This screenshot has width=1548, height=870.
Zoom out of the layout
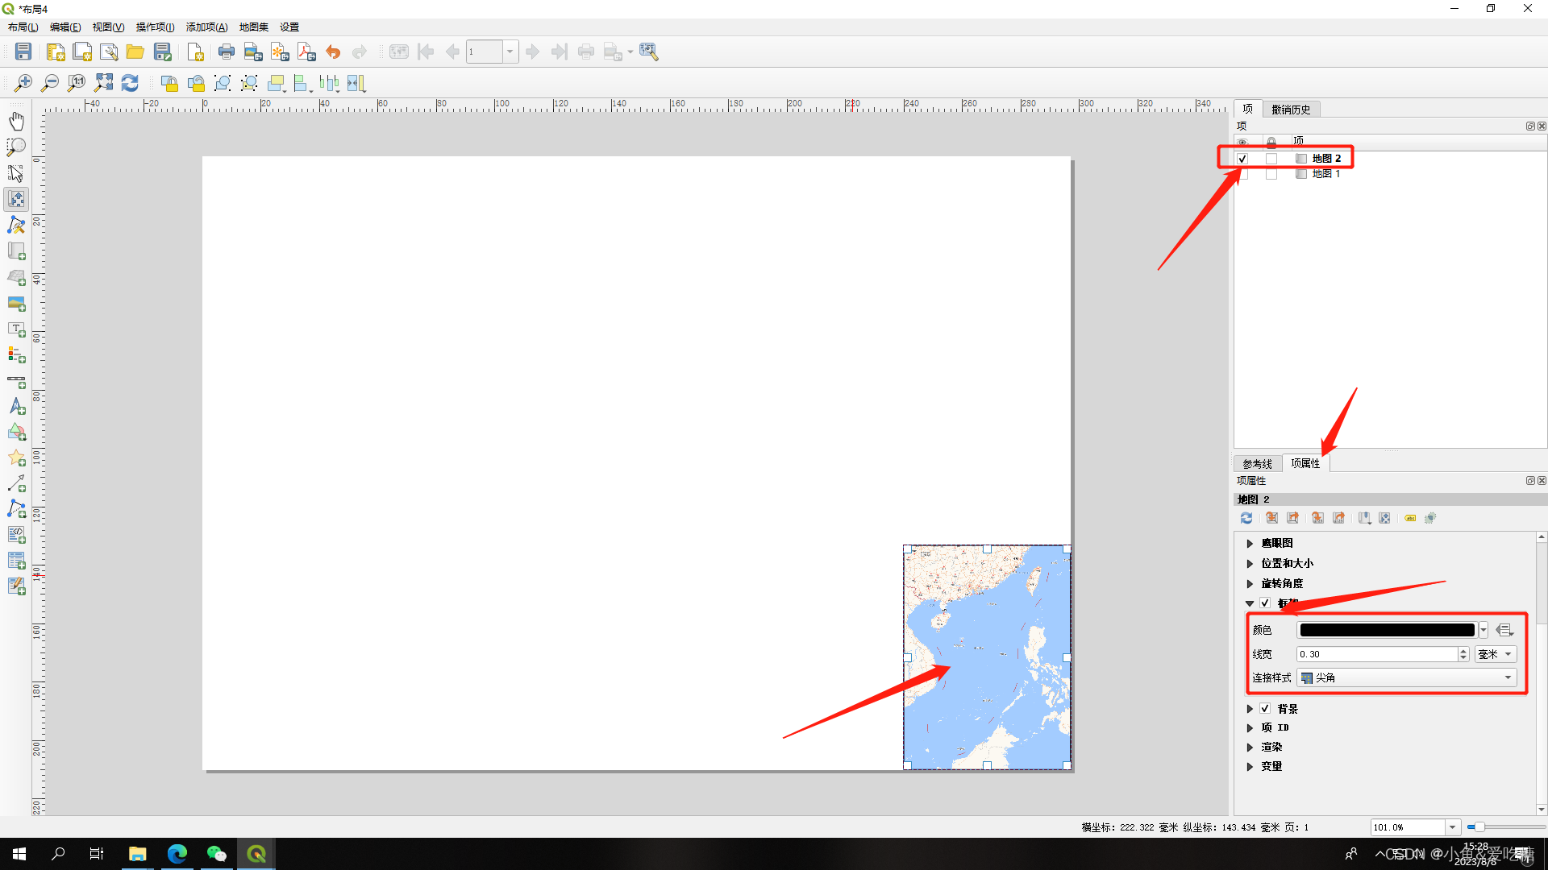[x=50, y=83]
